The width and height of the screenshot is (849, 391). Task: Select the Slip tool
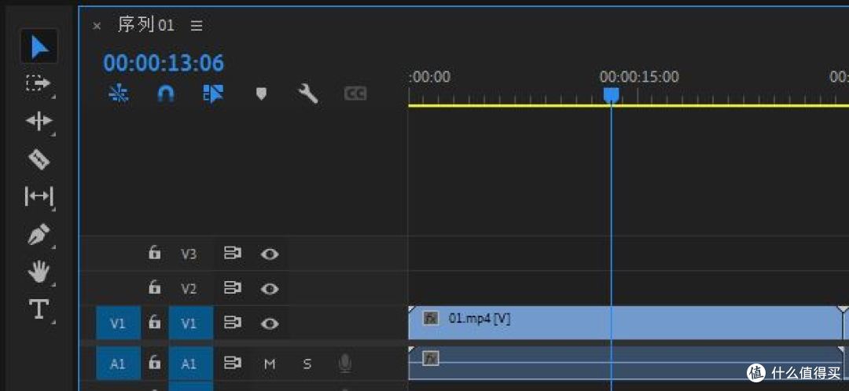tap(39, 195)
